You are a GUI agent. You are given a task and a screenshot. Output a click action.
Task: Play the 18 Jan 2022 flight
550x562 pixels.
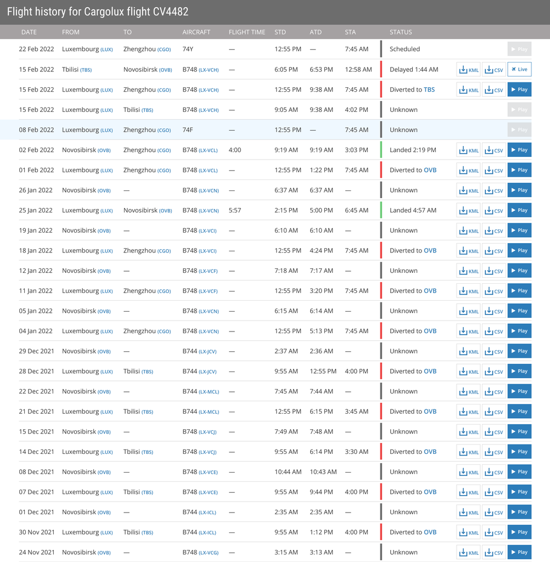coord(519,250)
